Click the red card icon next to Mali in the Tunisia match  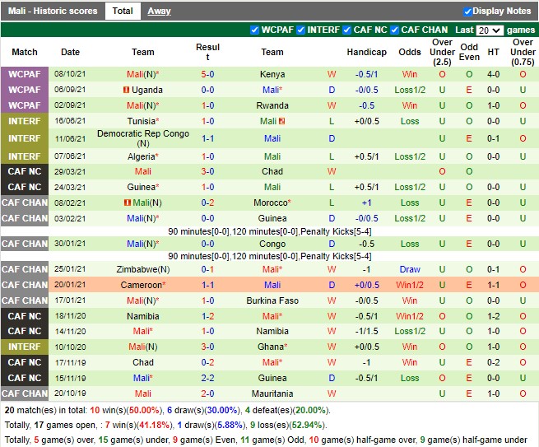point(281,121)
